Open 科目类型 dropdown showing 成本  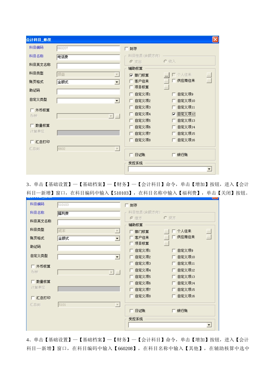tap(117, 231)
